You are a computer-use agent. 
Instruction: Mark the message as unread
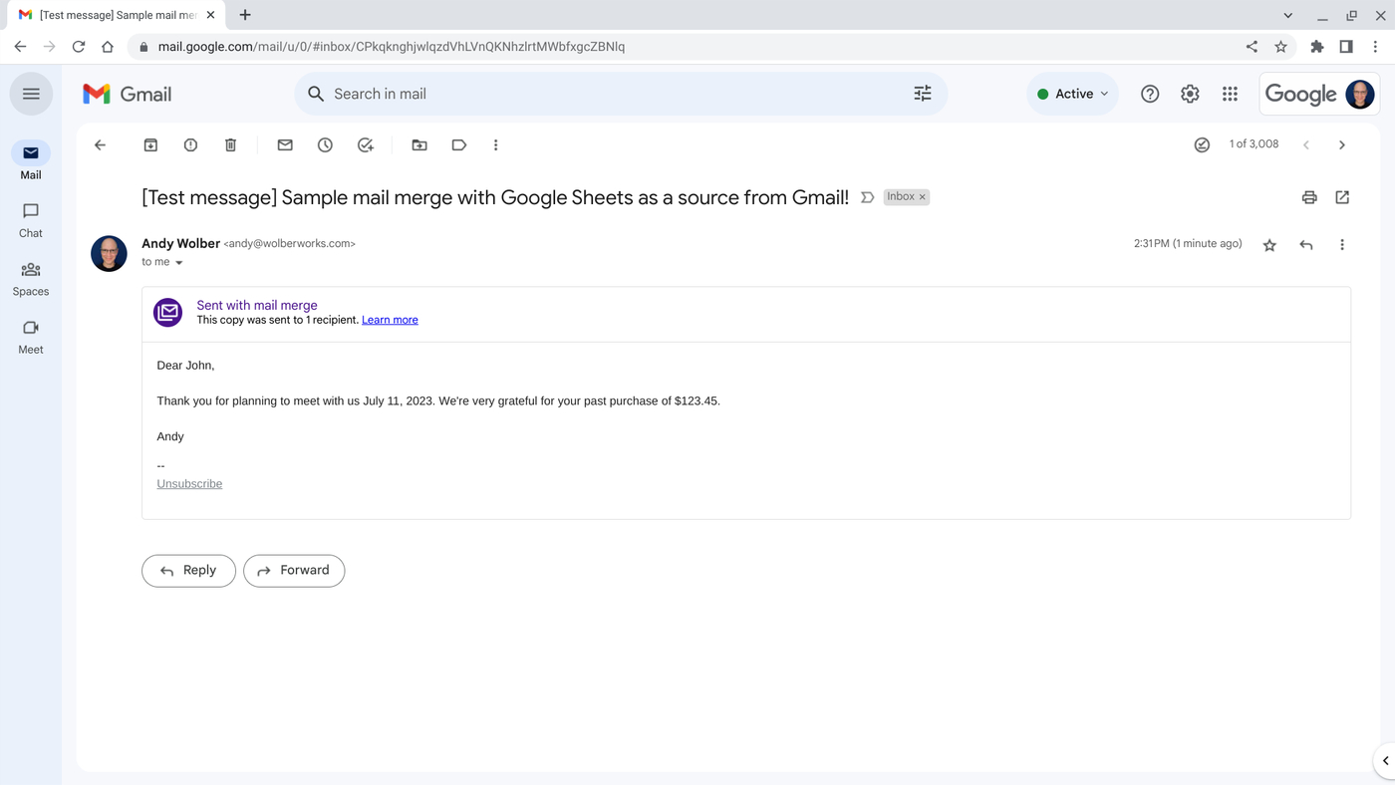point(284,144)
